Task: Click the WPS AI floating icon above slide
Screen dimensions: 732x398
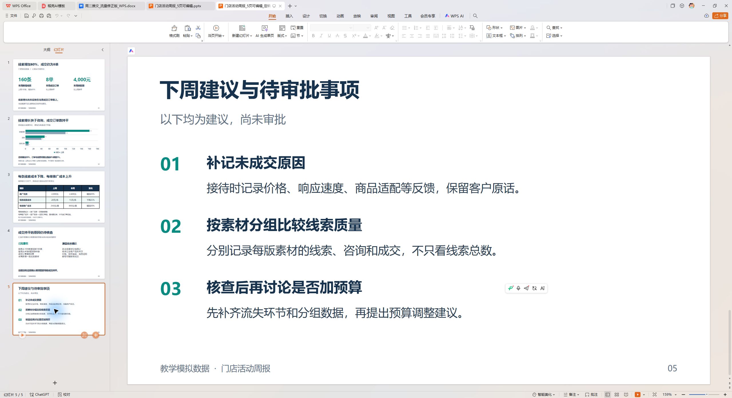Action: tap(131, 51)
